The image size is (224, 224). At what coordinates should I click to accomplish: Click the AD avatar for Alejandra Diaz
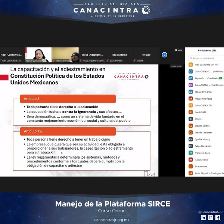[191, 91]
